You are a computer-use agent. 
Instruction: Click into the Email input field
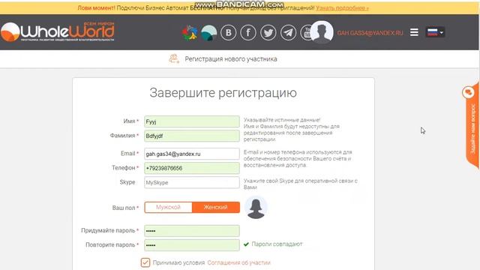(x=192, y=154)
